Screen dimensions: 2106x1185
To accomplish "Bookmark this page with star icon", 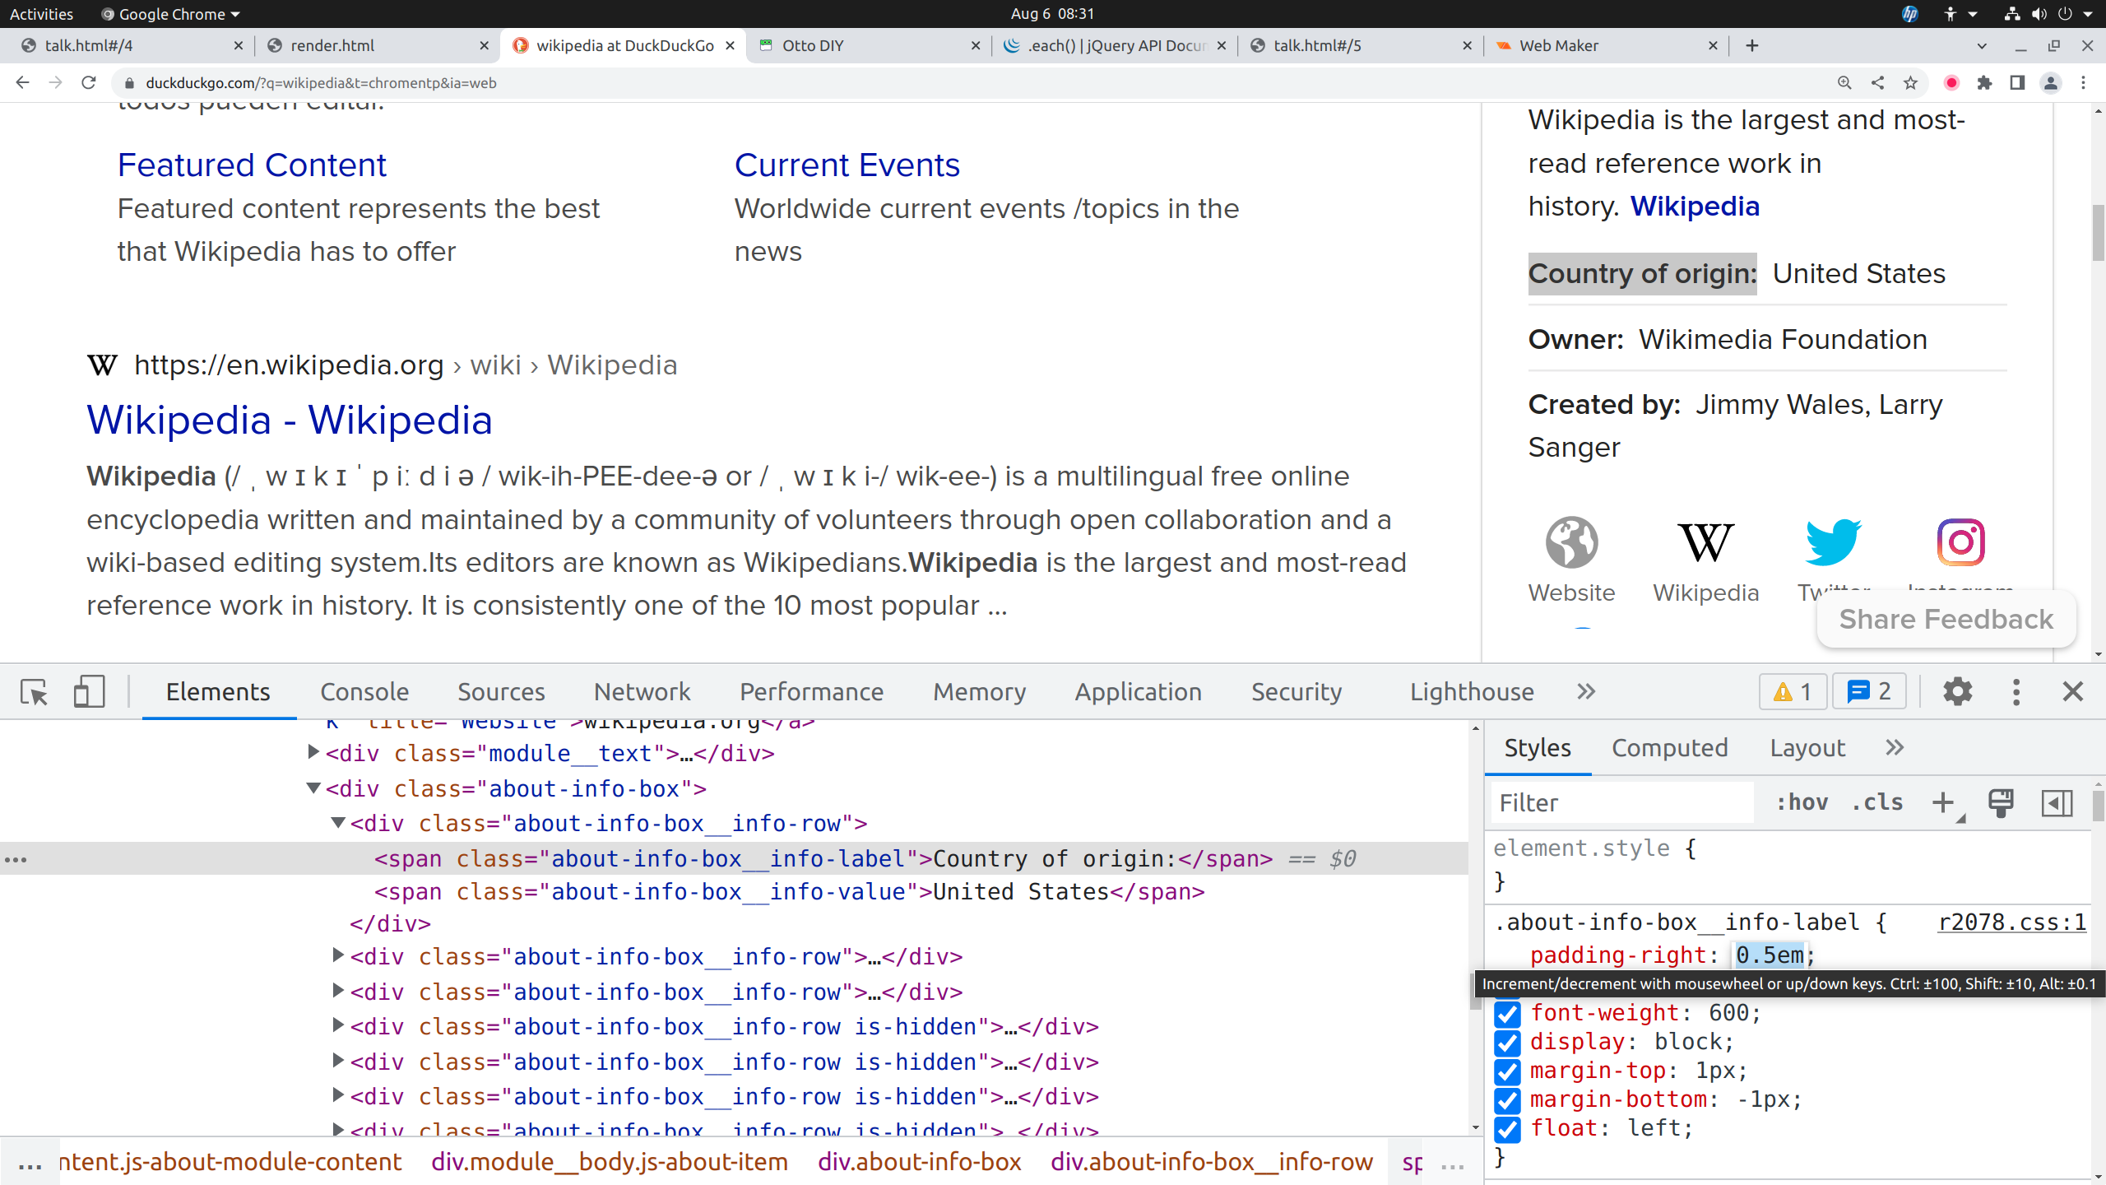I will 1910,83.
